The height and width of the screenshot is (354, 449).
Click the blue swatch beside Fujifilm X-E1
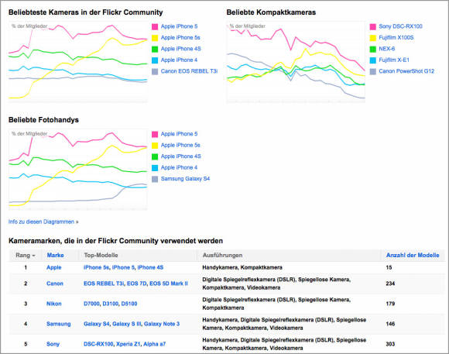pyautogui.click(x=373, y=60)
